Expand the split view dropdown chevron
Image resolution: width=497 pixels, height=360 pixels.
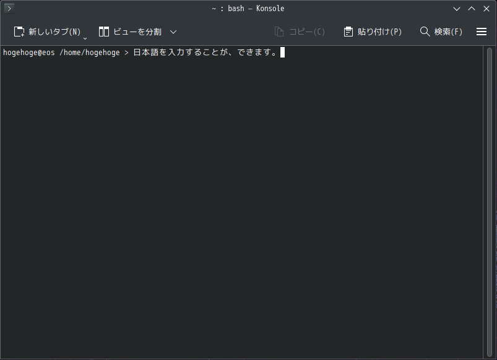[173, 32]
